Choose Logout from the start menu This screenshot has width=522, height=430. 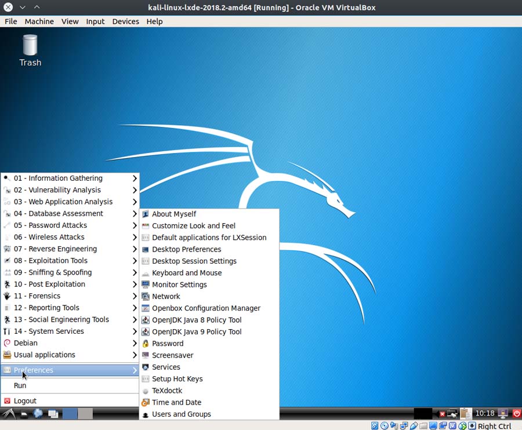click(25, 400)
